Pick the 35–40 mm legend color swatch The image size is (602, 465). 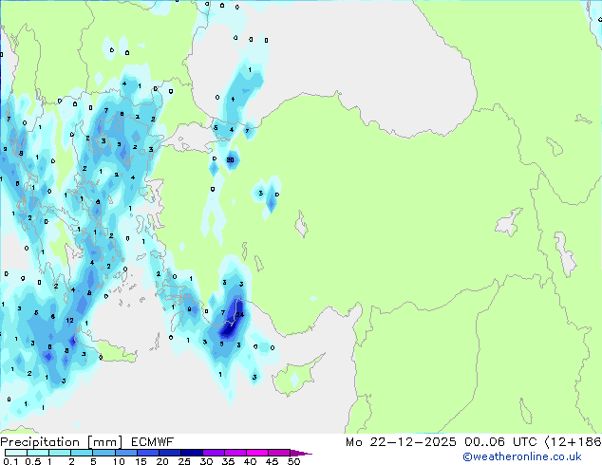point(235,453)
